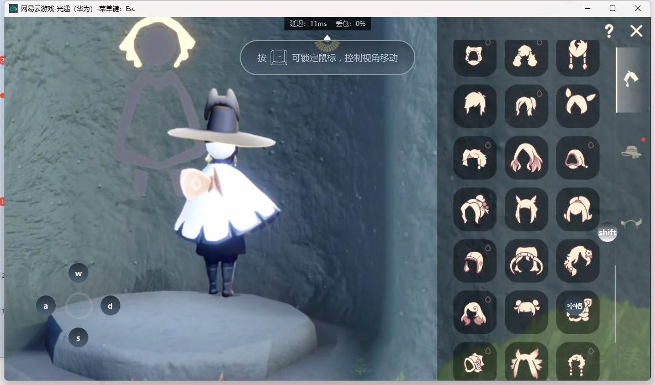The width and height of the screenshot is (655, 385).
Task: Click the hairstyle list scrollbar
Action: (615, 304)
